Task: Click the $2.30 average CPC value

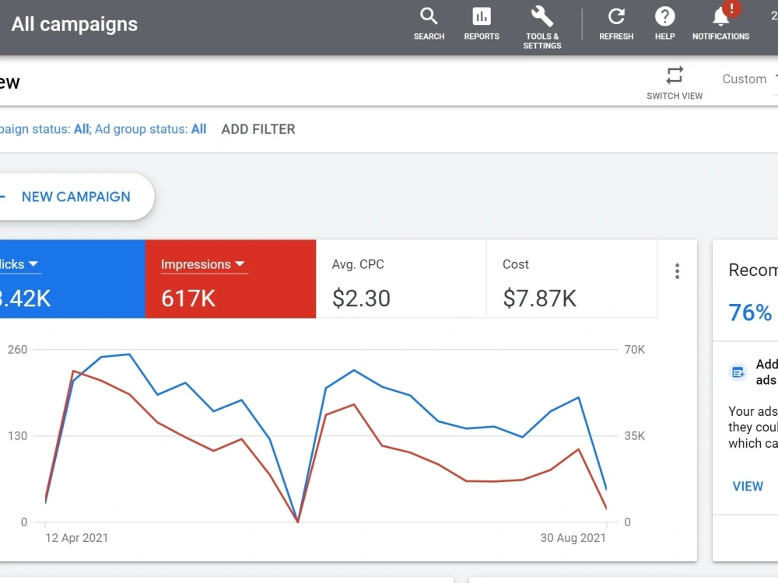Action: (x=361, y=298)
